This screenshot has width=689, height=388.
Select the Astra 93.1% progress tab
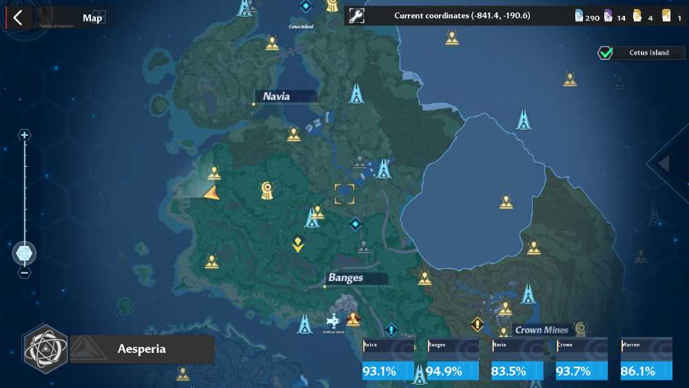(388, 358)
